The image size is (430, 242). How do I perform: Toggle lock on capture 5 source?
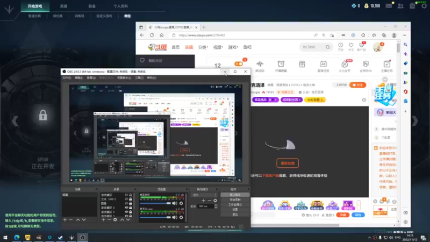pyautogui.click(x=131, y=212)
